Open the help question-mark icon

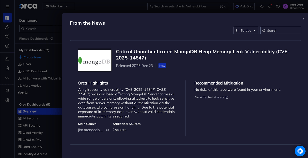(x=278, y=6)
